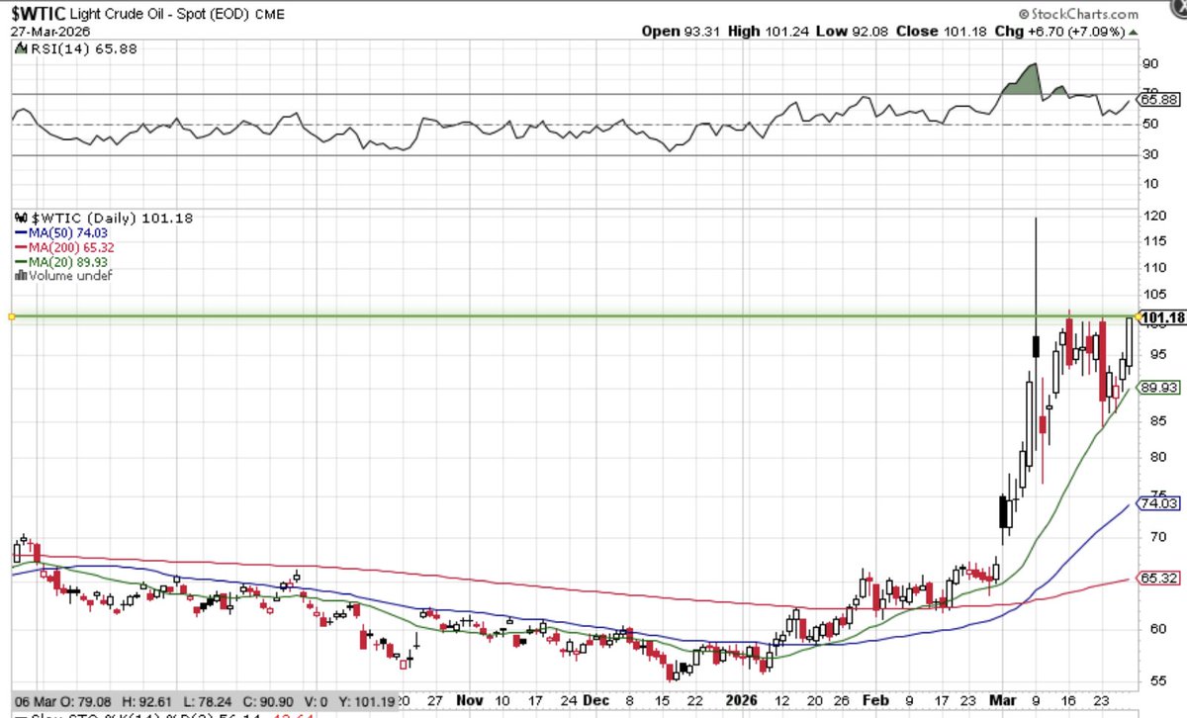1187x718 pixels.
Task: Click the $WTIC ticker symbol title
Action: coord(39,14)
